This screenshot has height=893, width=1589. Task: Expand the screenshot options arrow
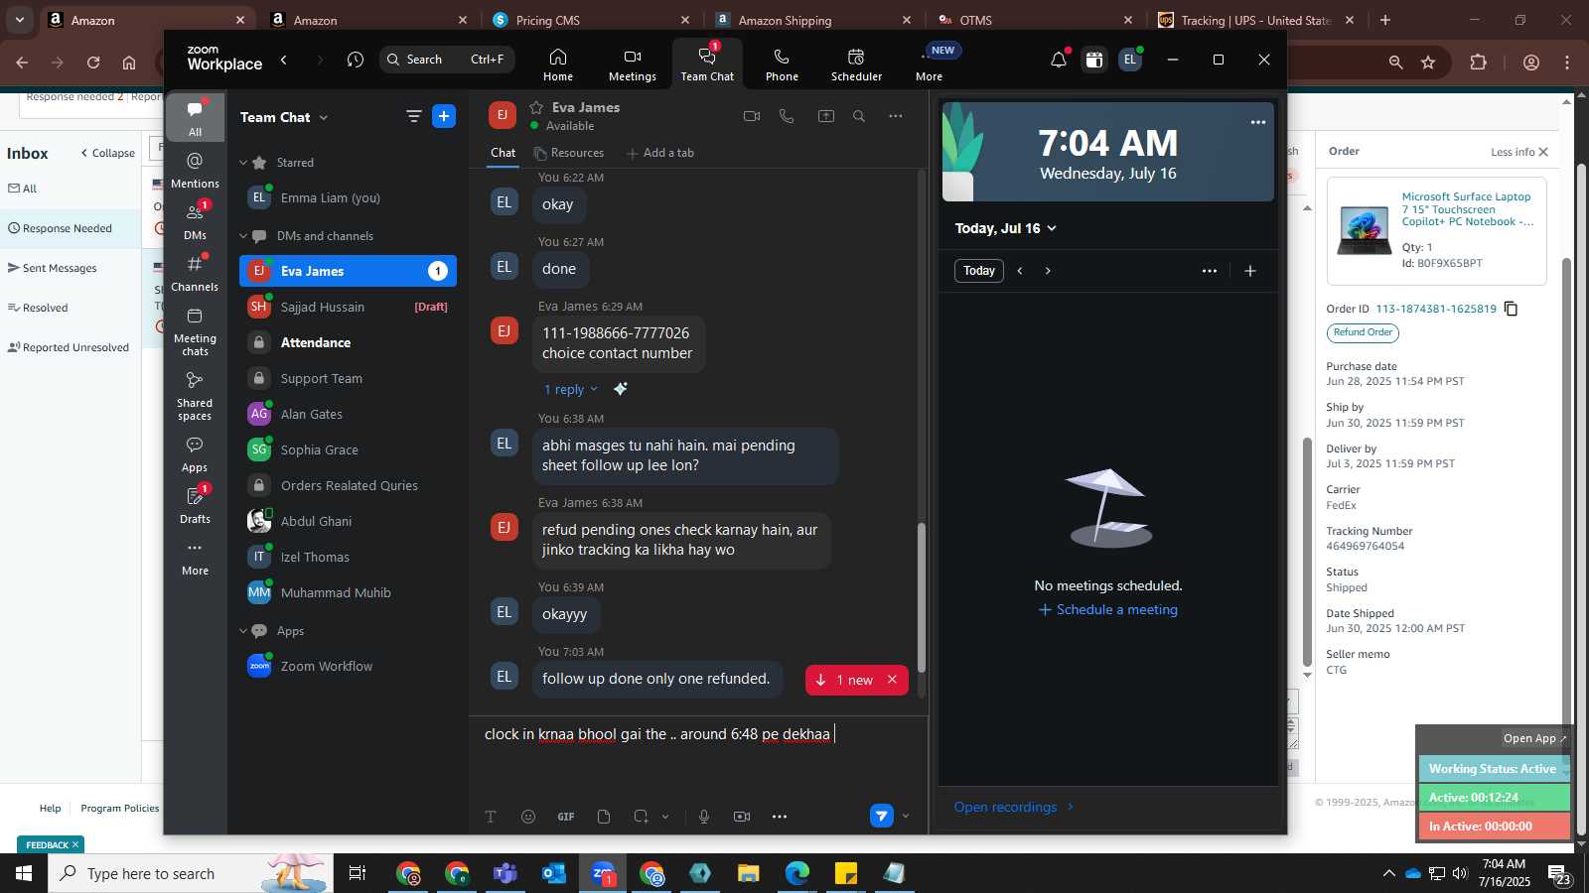665,817
